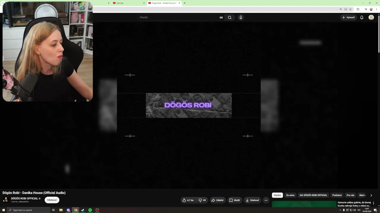Show more filter chips with right arrow
The width and height of the screenshot is (380, 213).
tap(371, 195)
